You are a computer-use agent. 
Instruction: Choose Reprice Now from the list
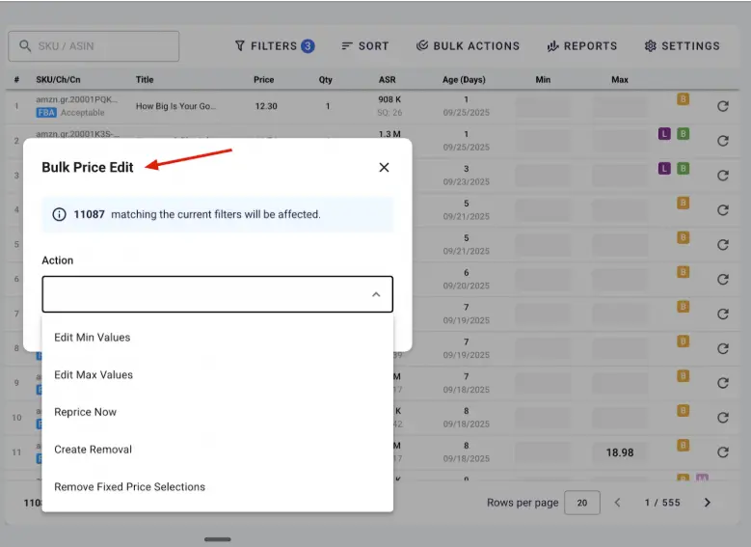(x=86, y=412)
